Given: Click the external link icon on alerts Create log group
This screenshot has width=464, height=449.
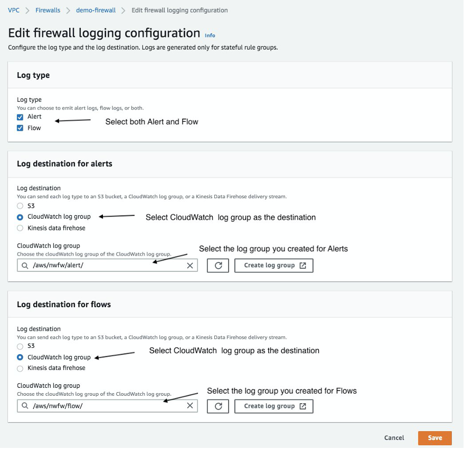Looking at the screenshot, I should click(301, 266).
